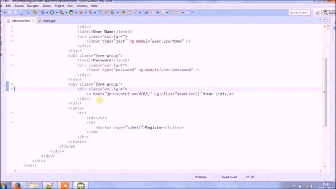The width and height of the screenshot is (336, 189).
Task: Click the closing </form> tag line
Action: (67, 146)
